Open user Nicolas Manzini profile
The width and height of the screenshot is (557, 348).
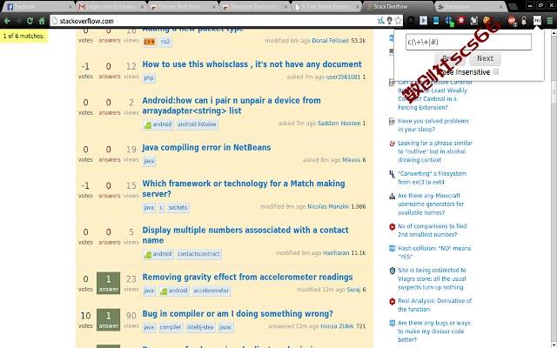328,206
